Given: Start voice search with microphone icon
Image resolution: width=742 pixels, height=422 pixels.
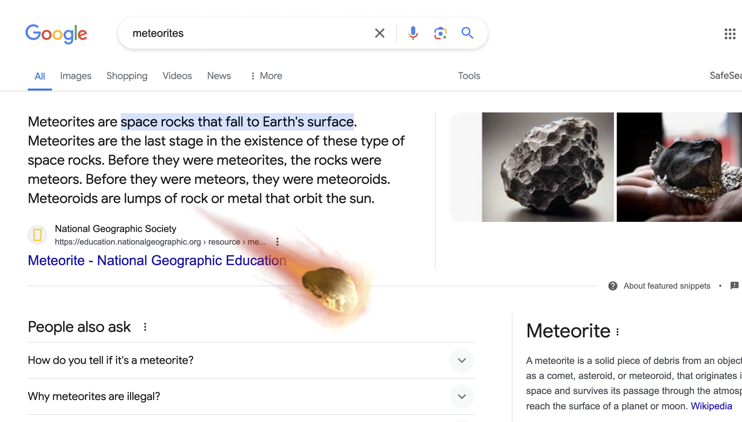Looking at the screenshot, I should [x=413, y=33].
